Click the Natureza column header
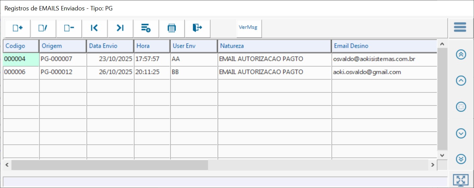The image size is (474, 188). [x=274, y=46]
